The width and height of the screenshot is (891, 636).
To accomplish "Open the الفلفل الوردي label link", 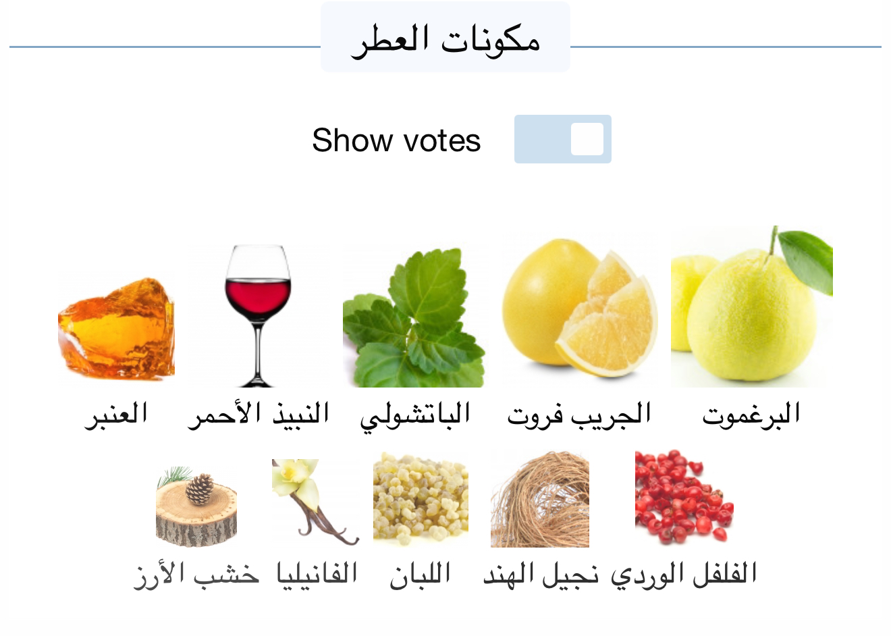I will point(684,575).
